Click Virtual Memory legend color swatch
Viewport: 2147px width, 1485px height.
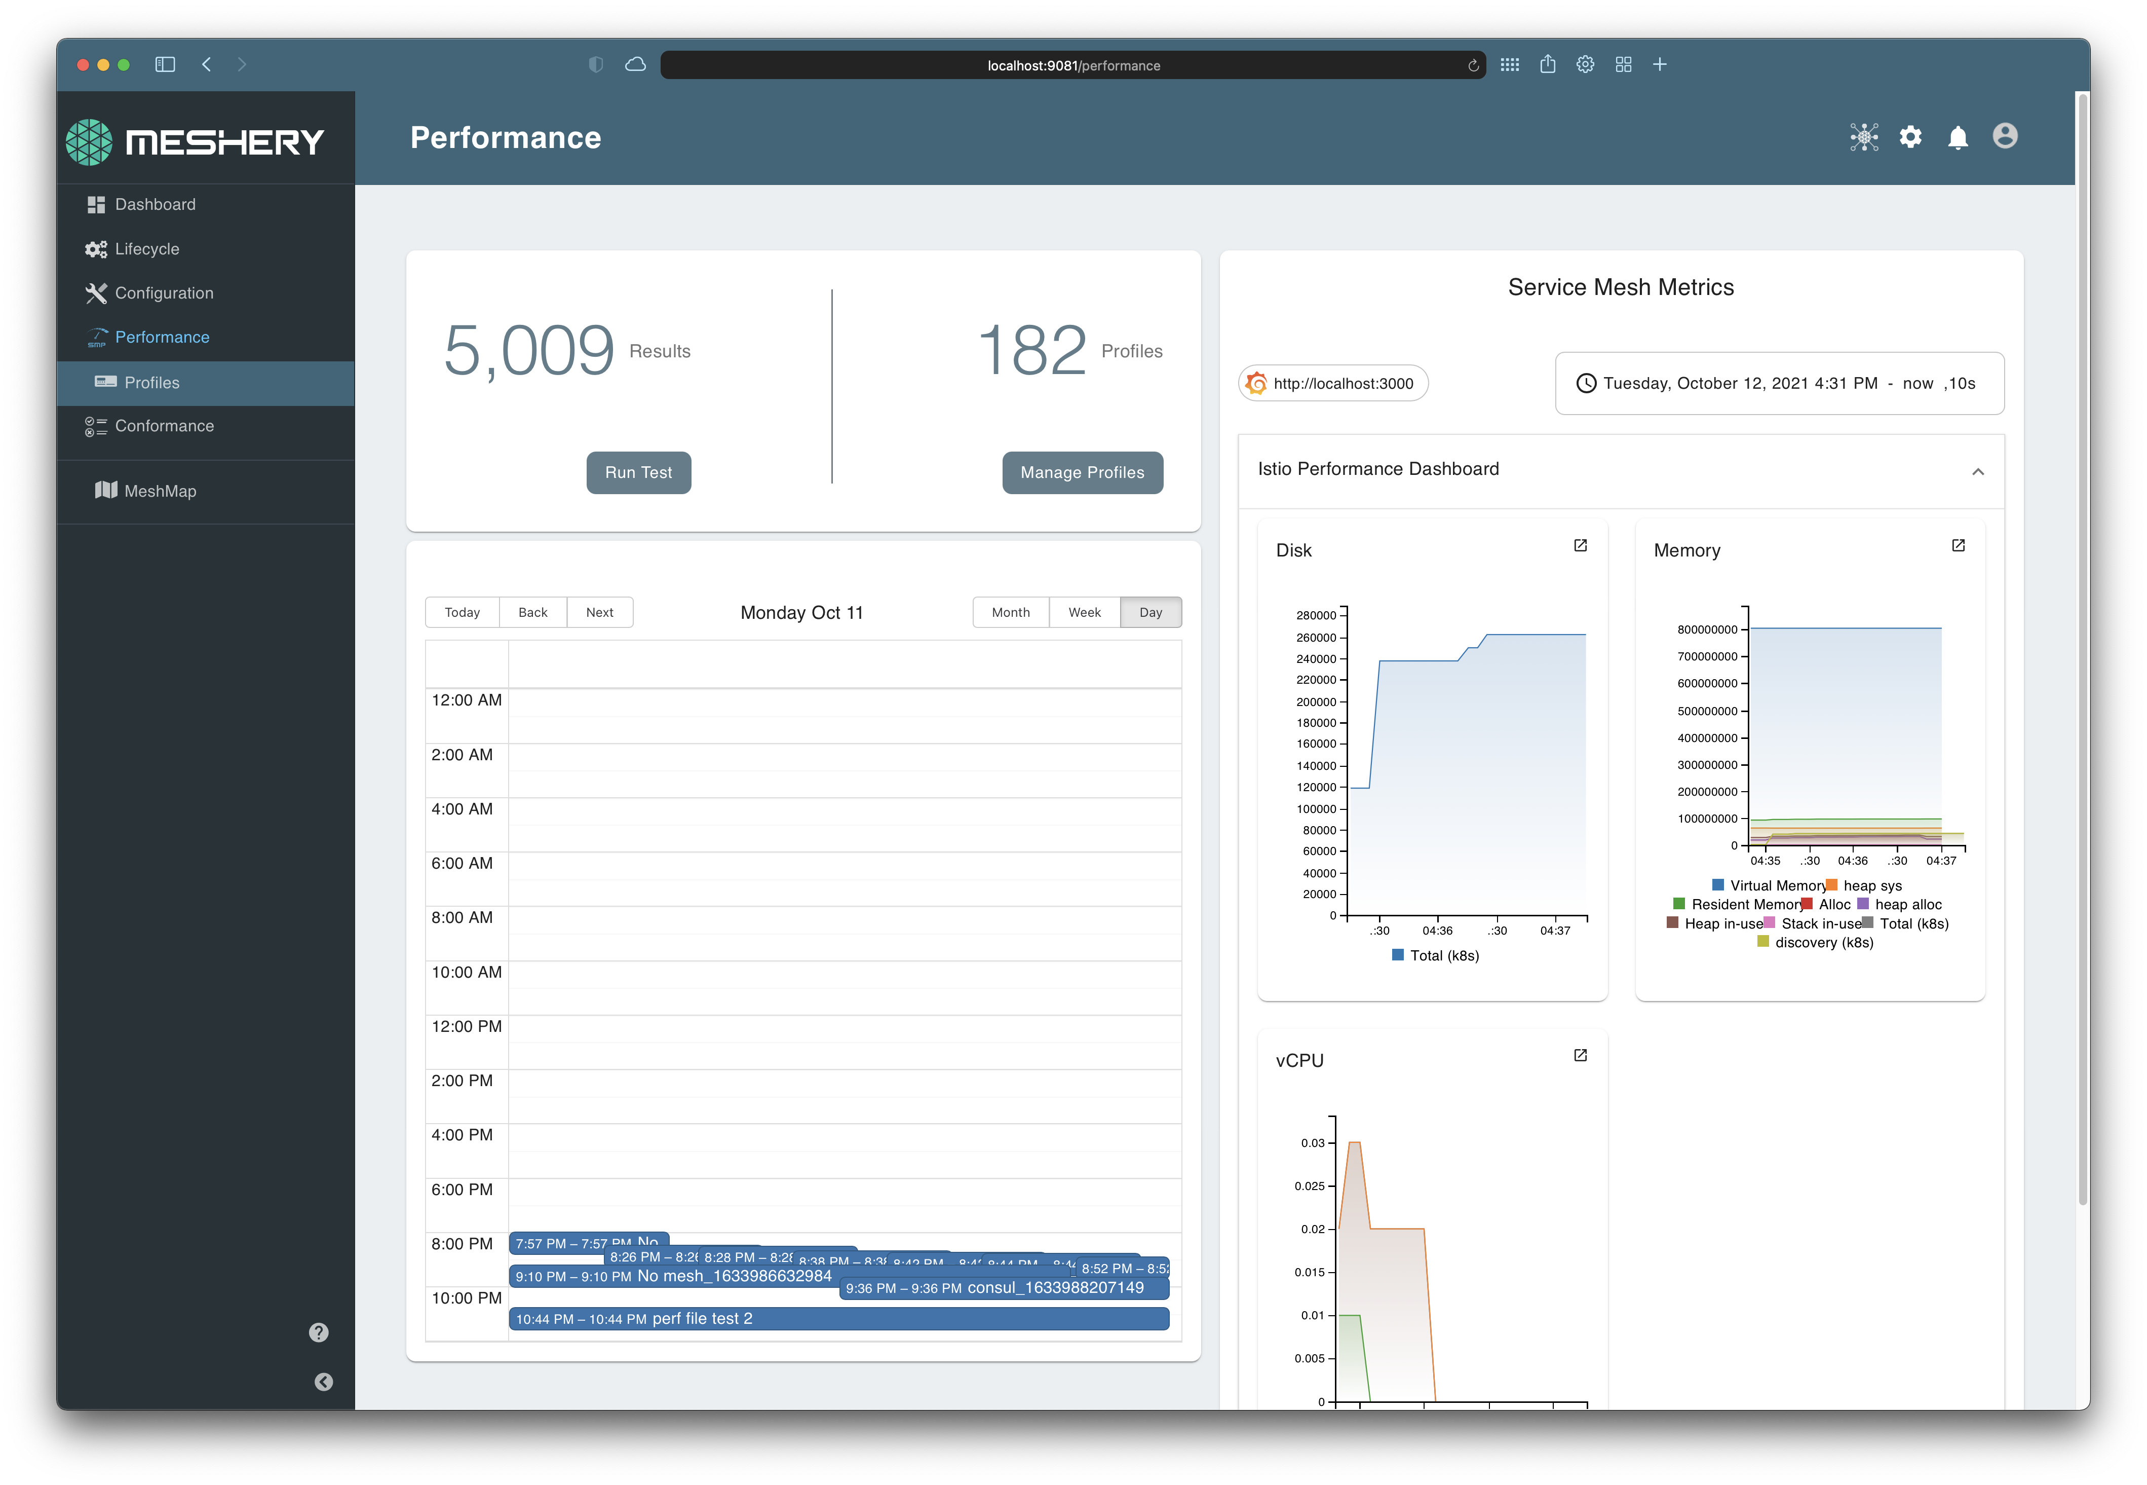point(1717,885)
